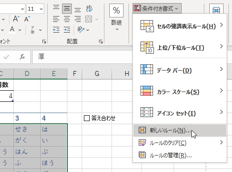This screenshot has width=232, height=172.
Task: Open 上位/下位ルール submenu
Action: pos(180,47)
